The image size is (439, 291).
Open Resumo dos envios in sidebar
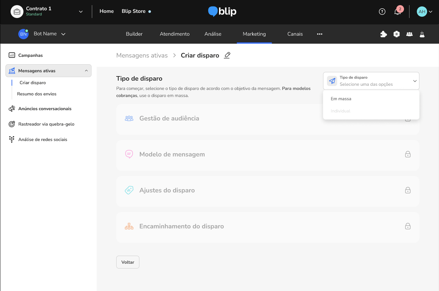tap(37, 94)
